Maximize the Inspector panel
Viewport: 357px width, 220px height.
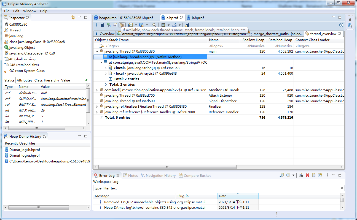[86, 17]
